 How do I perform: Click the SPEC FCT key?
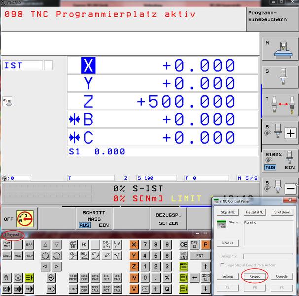click(106, 289)
